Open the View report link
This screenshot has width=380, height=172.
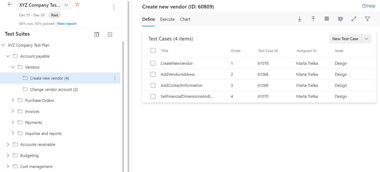click(67, 24)
